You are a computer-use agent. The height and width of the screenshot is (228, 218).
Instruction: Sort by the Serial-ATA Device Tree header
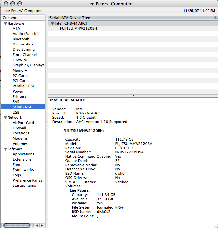(x=133, y=18)
